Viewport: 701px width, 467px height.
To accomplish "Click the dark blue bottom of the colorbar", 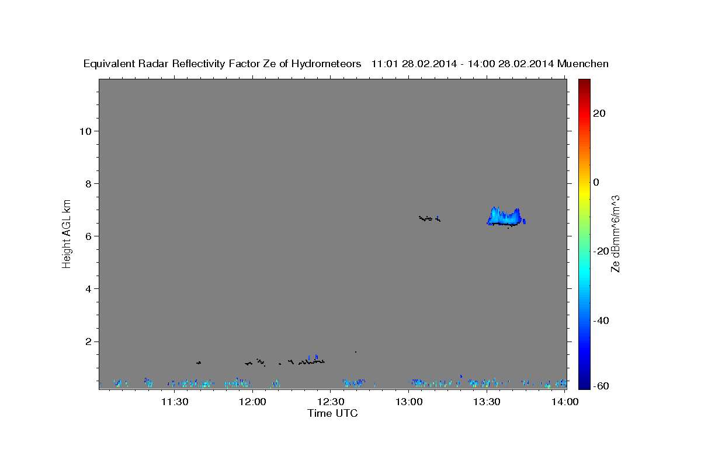I will pyautogui.click(x=584, y=384).
